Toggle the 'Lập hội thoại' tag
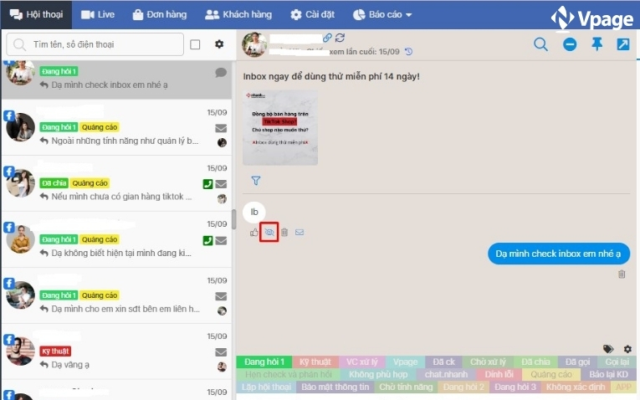The width and height of the screenshot is (640, 400). click(266, 387)
